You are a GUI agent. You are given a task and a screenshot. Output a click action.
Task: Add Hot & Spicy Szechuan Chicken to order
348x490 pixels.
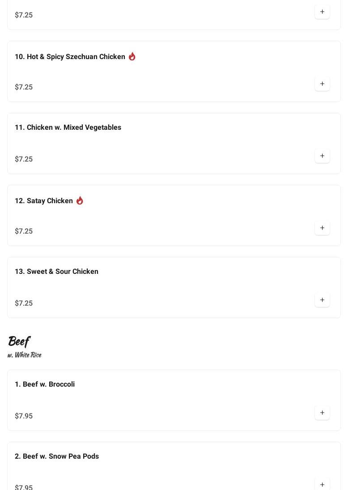(x=322, y=84)
